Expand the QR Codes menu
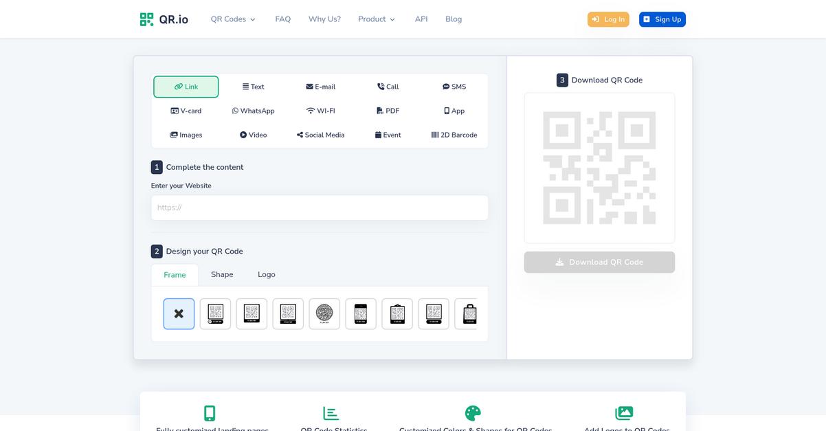This screenshot has width=826, height=431. click(x=233, y=19)
